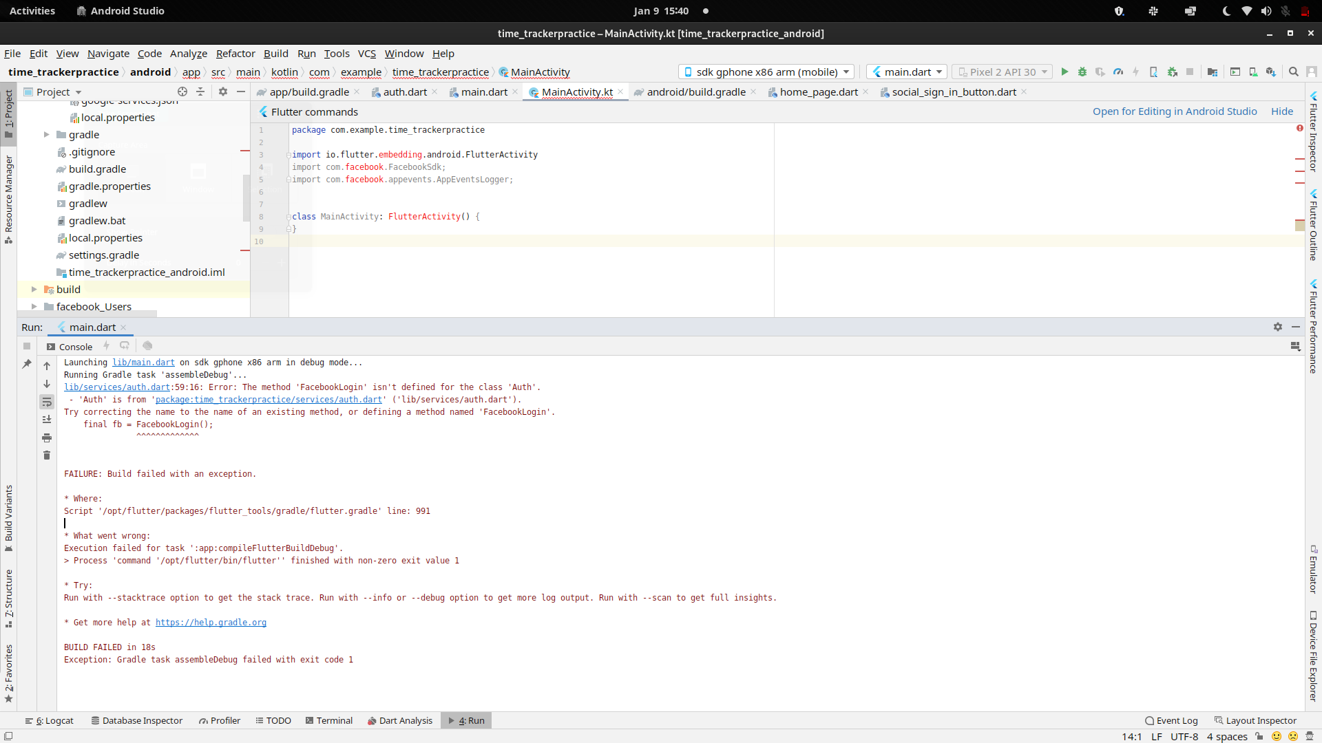Toggle pin tab in Run panel
1322x743 pixels.
27,364
